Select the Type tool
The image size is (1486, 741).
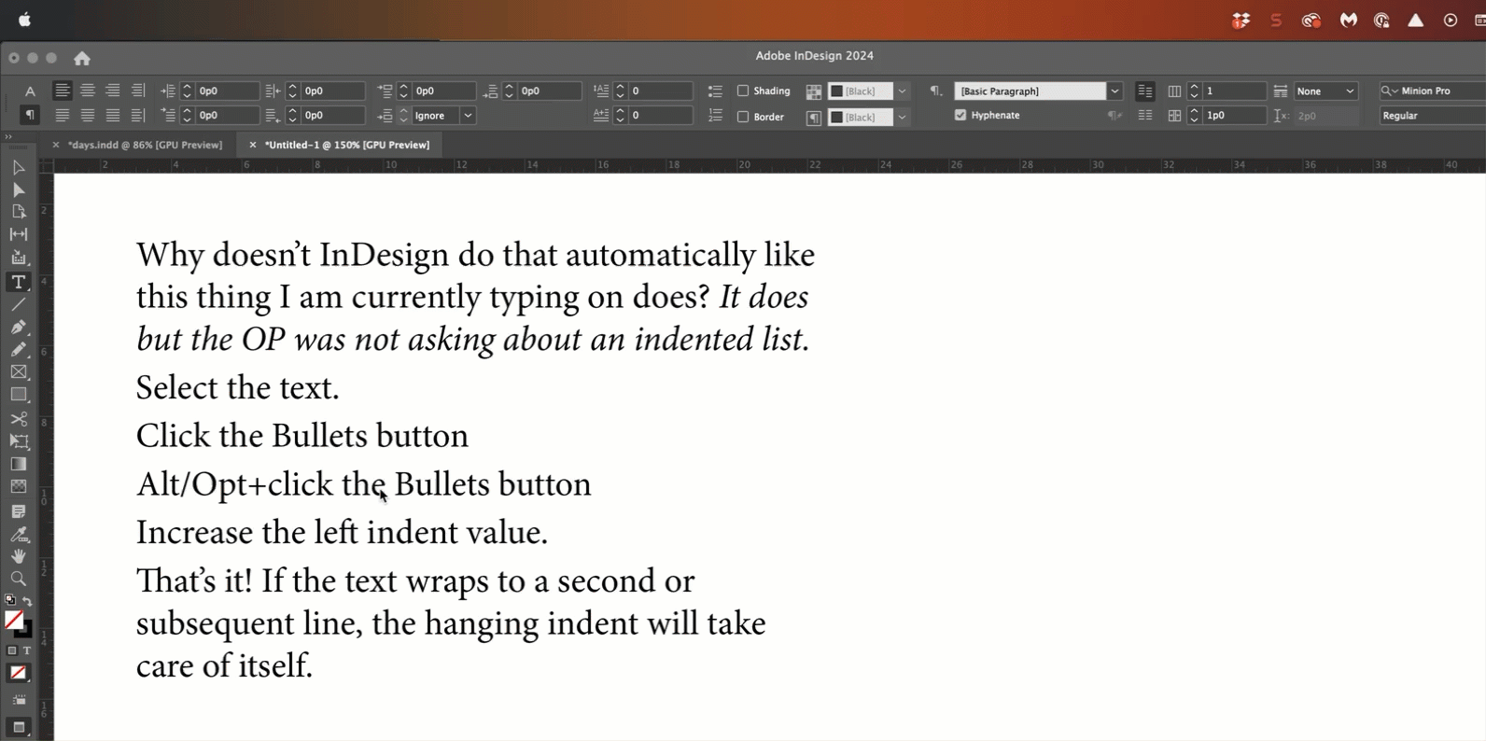[18, 282]
